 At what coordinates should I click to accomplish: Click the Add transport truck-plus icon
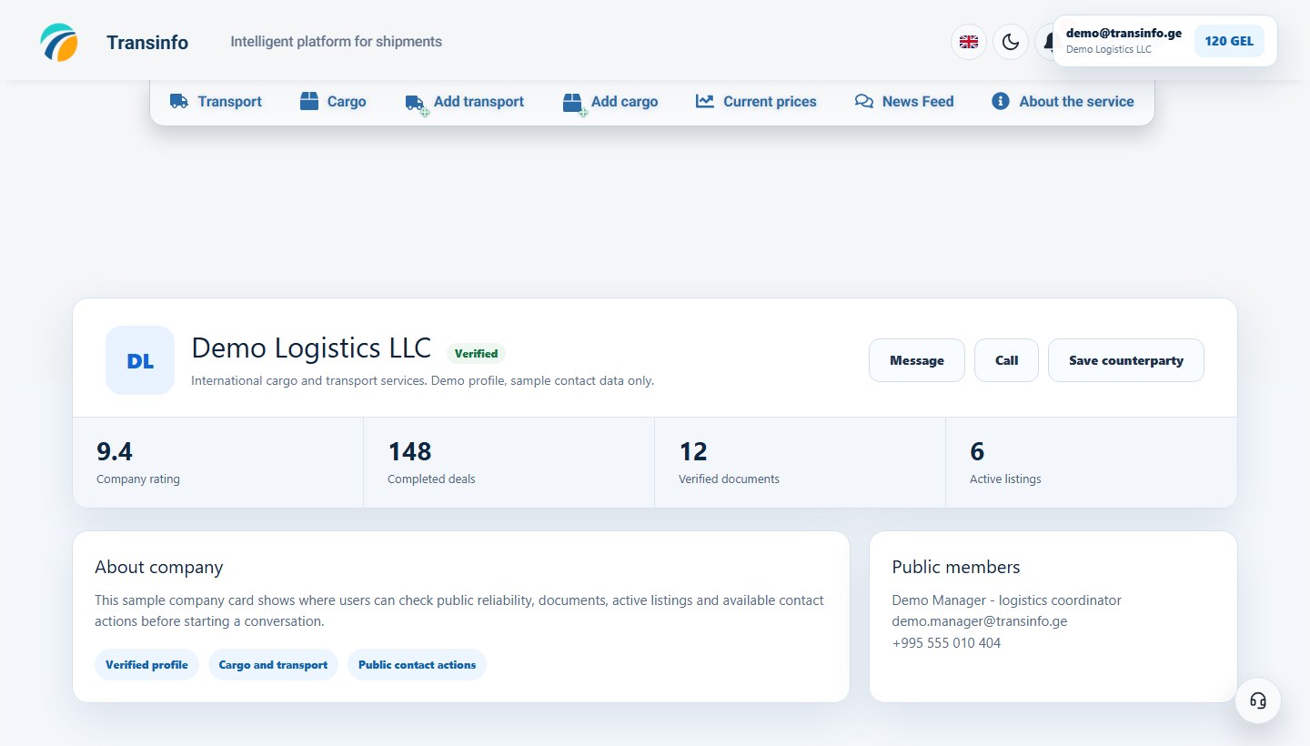click(x=416, y=104)
